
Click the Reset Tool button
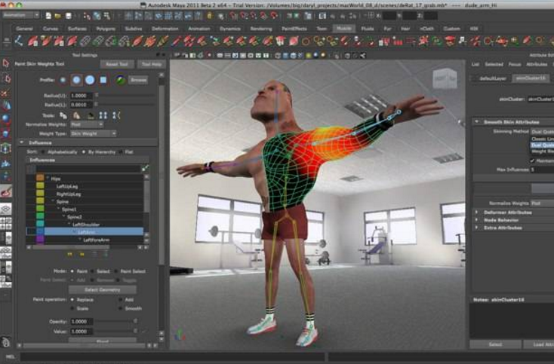pos(115,64)
